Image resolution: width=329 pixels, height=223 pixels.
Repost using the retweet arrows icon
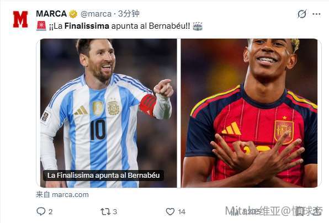click(105, 211)
